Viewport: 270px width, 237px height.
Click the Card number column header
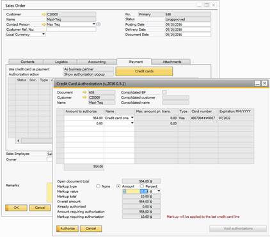click(x=203, y=111)
